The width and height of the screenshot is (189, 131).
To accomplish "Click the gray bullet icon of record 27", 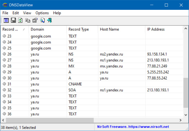I will click(4, 60).
